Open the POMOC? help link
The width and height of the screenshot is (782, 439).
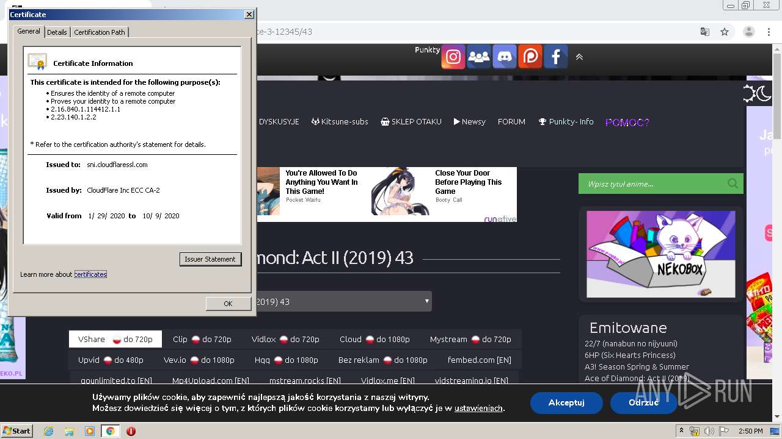point(627,123)
